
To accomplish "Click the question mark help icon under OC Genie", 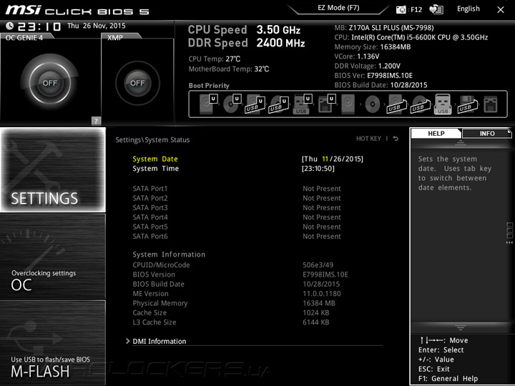I will coord(96,121).
